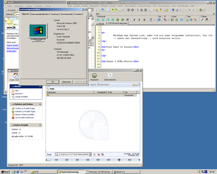Switch to Free Easy CD DVD burner taskbar button

pos(99,172)
